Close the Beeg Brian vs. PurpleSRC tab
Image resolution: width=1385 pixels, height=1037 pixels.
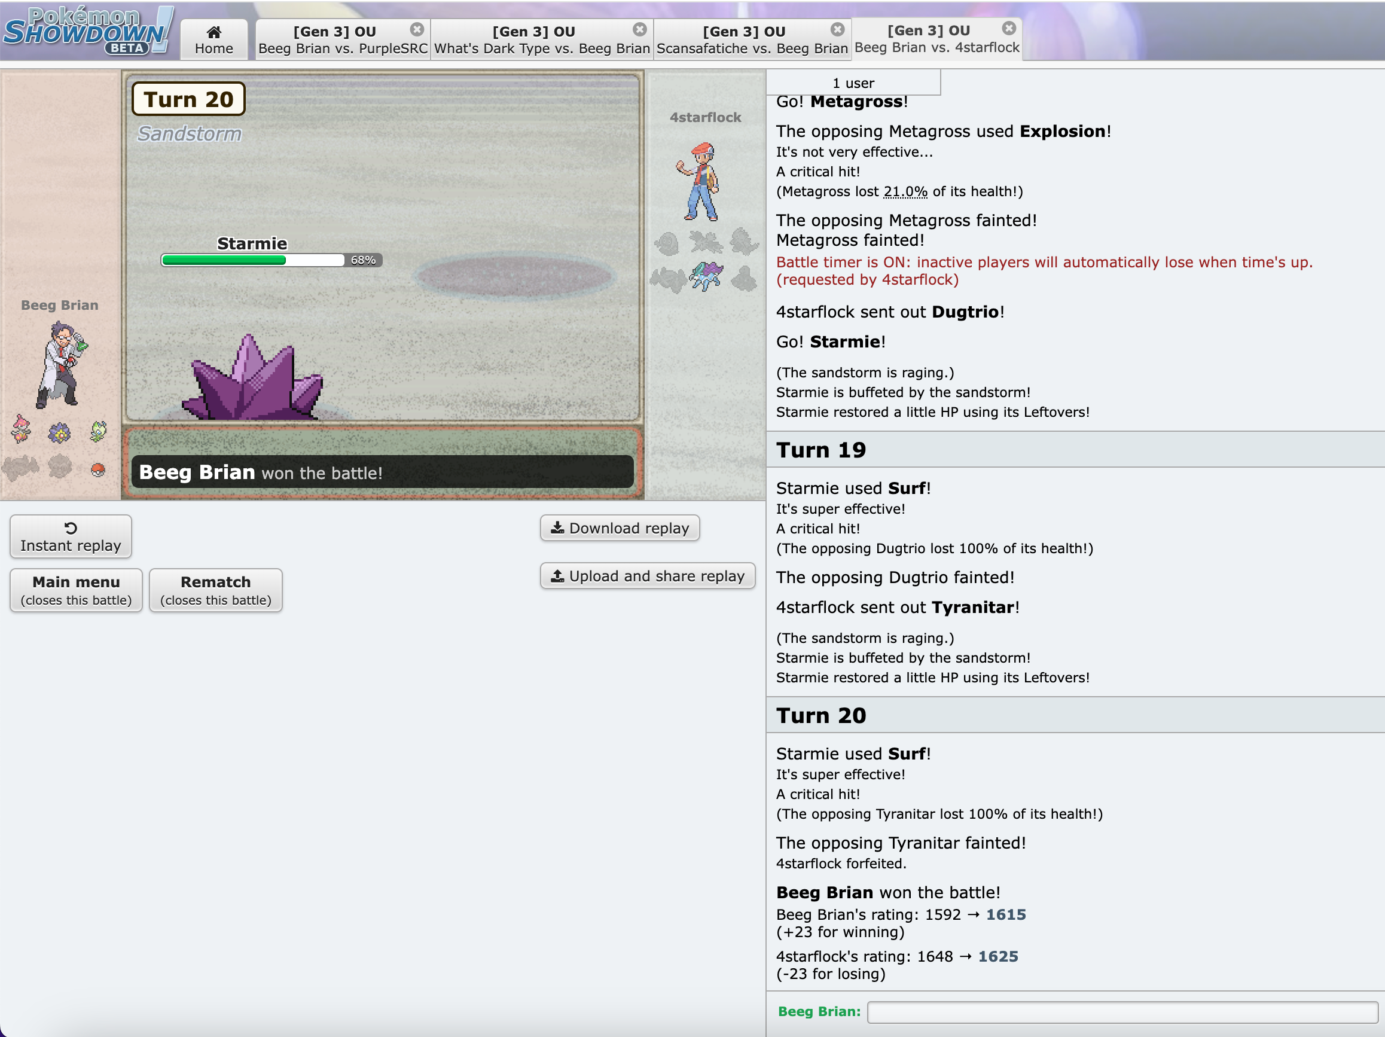tap(417, 29)
